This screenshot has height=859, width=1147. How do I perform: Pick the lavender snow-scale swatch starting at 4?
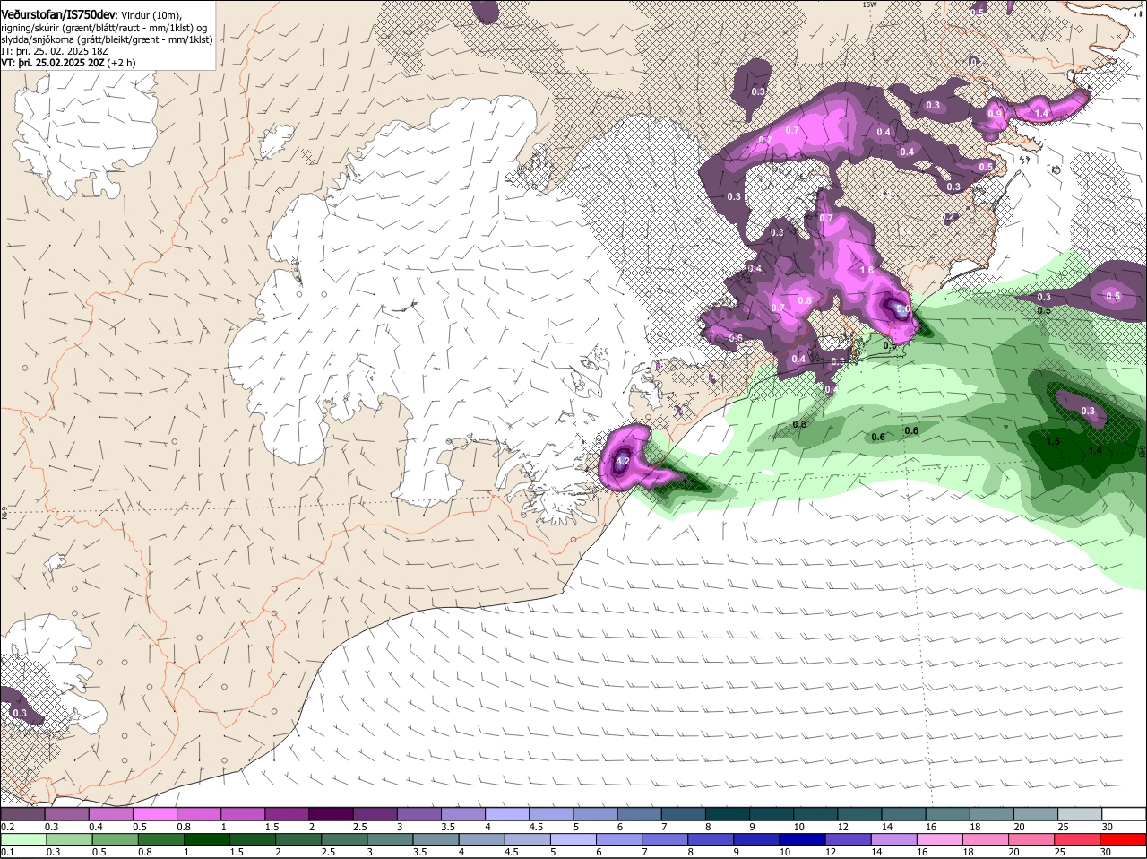(x=507, y=813)
